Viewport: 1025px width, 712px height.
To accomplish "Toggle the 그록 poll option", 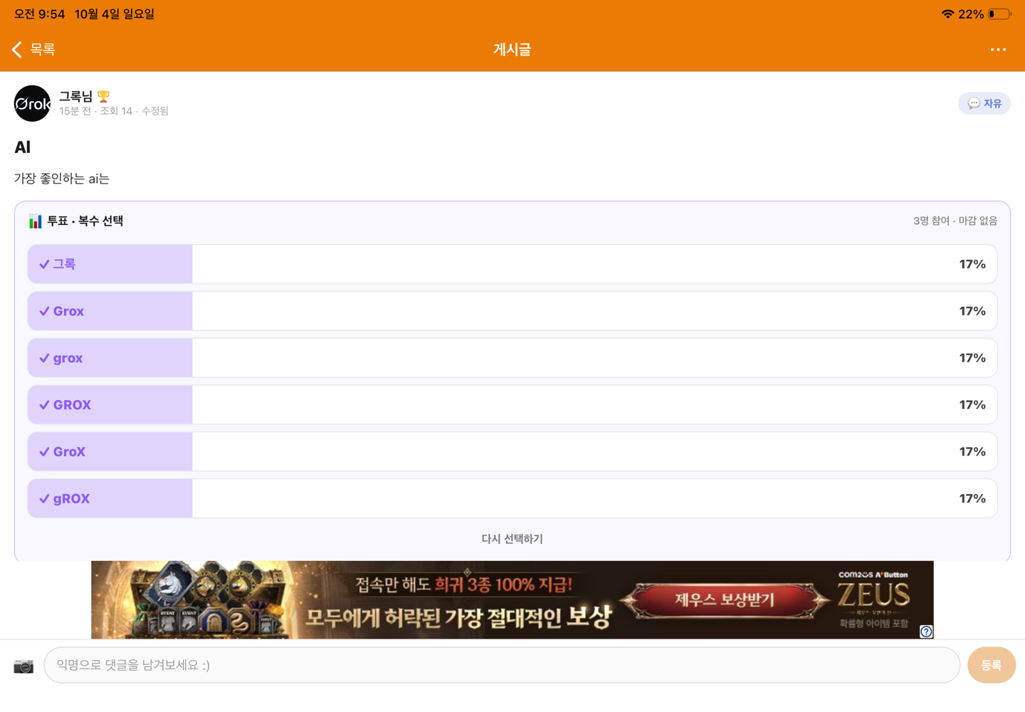I will (512, 264).
